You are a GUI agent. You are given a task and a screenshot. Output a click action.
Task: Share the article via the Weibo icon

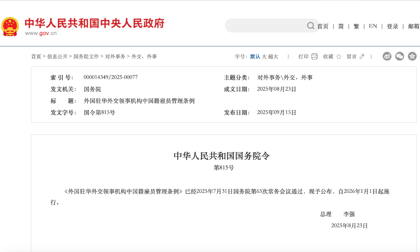[387, 56]
